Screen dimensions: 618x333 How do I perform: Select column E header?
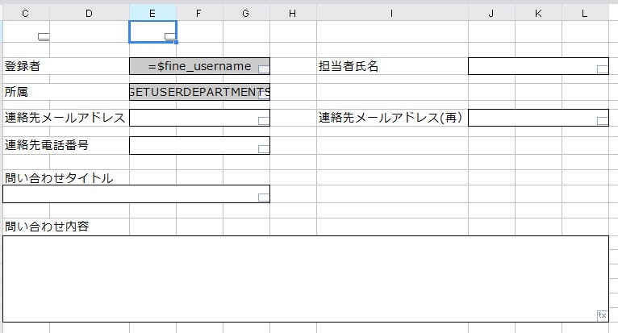[152, 14]
